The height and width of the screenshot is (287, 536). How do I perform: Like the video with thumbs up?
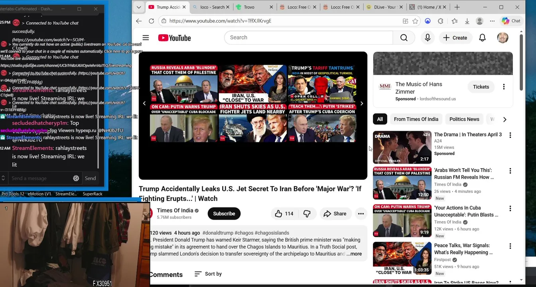click(284, 214)
